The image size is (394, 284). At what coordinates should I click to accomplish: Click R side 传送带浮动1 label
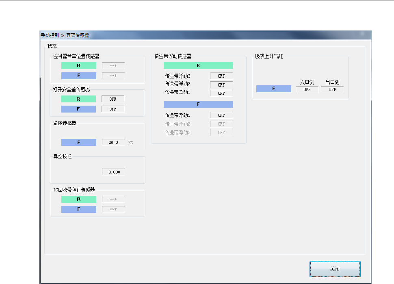pyautogui.click(x=178, y=92)
